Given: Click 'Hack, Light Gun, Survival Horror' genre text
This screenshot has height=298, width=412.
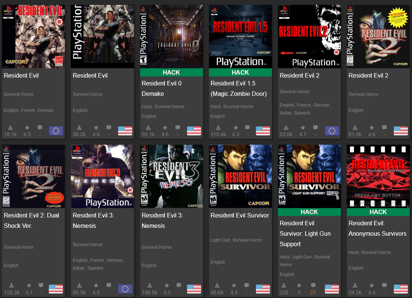Looking at the screenshot, I should click(305, 261).
